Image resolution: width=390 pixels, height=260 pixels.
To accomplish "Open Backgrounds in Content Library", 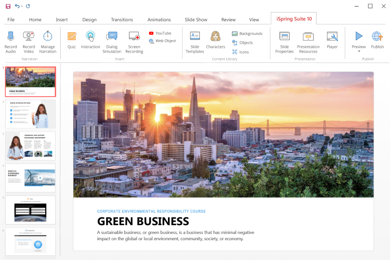I will tap(247, 33).
